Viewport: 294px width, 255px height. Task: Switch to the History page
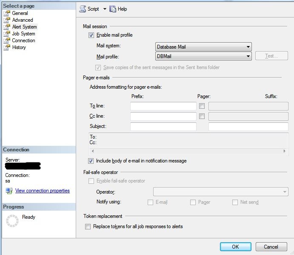[19, 47]
